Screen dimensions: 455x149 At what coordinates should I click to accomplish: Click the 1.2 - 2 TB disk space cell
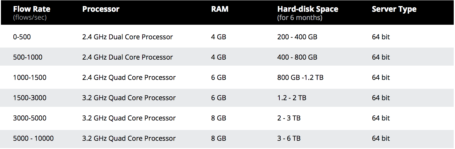point(292,98)
